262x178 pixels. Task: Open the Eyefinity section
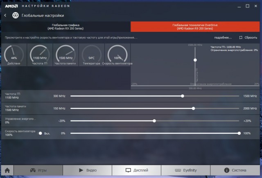[x=185, y=170]
